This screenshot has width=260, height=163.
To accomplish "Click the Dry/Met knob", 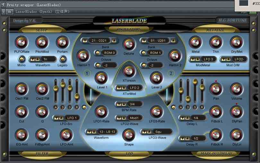I will pos(237,42).
